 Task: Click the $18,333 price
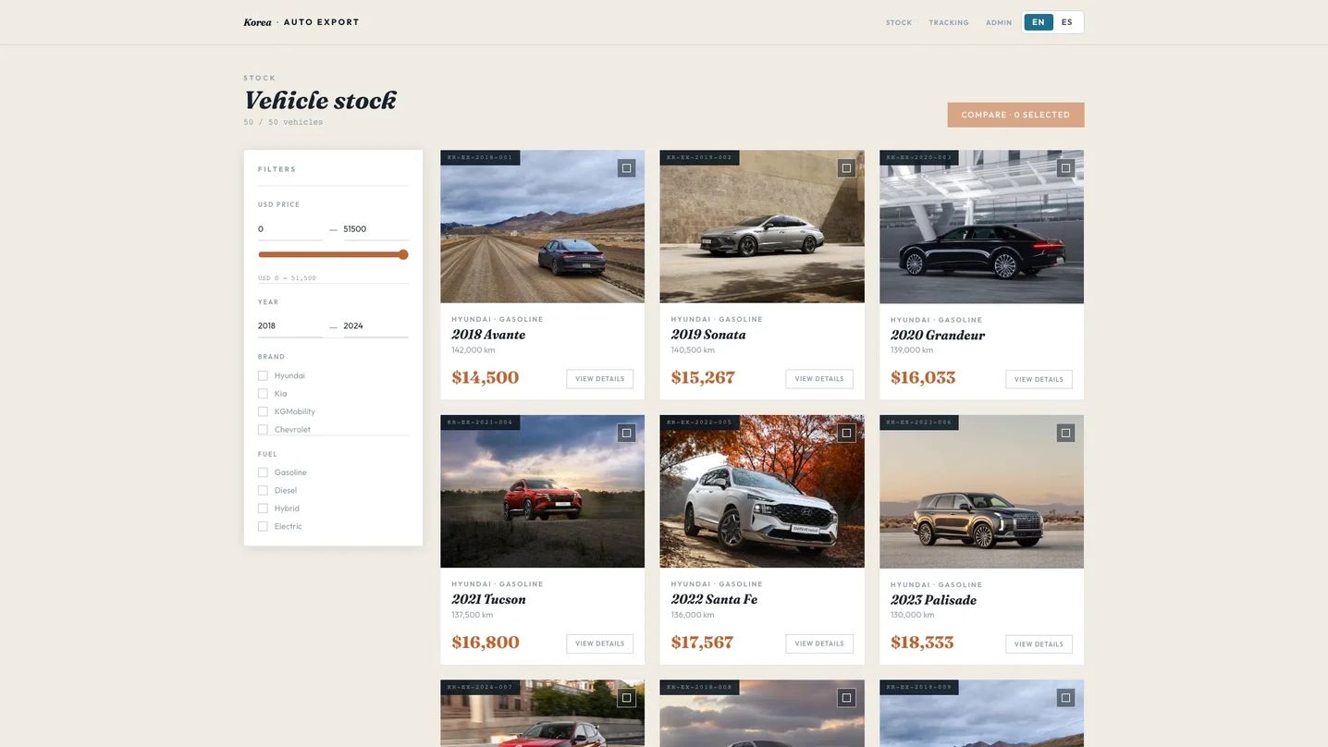922,643
